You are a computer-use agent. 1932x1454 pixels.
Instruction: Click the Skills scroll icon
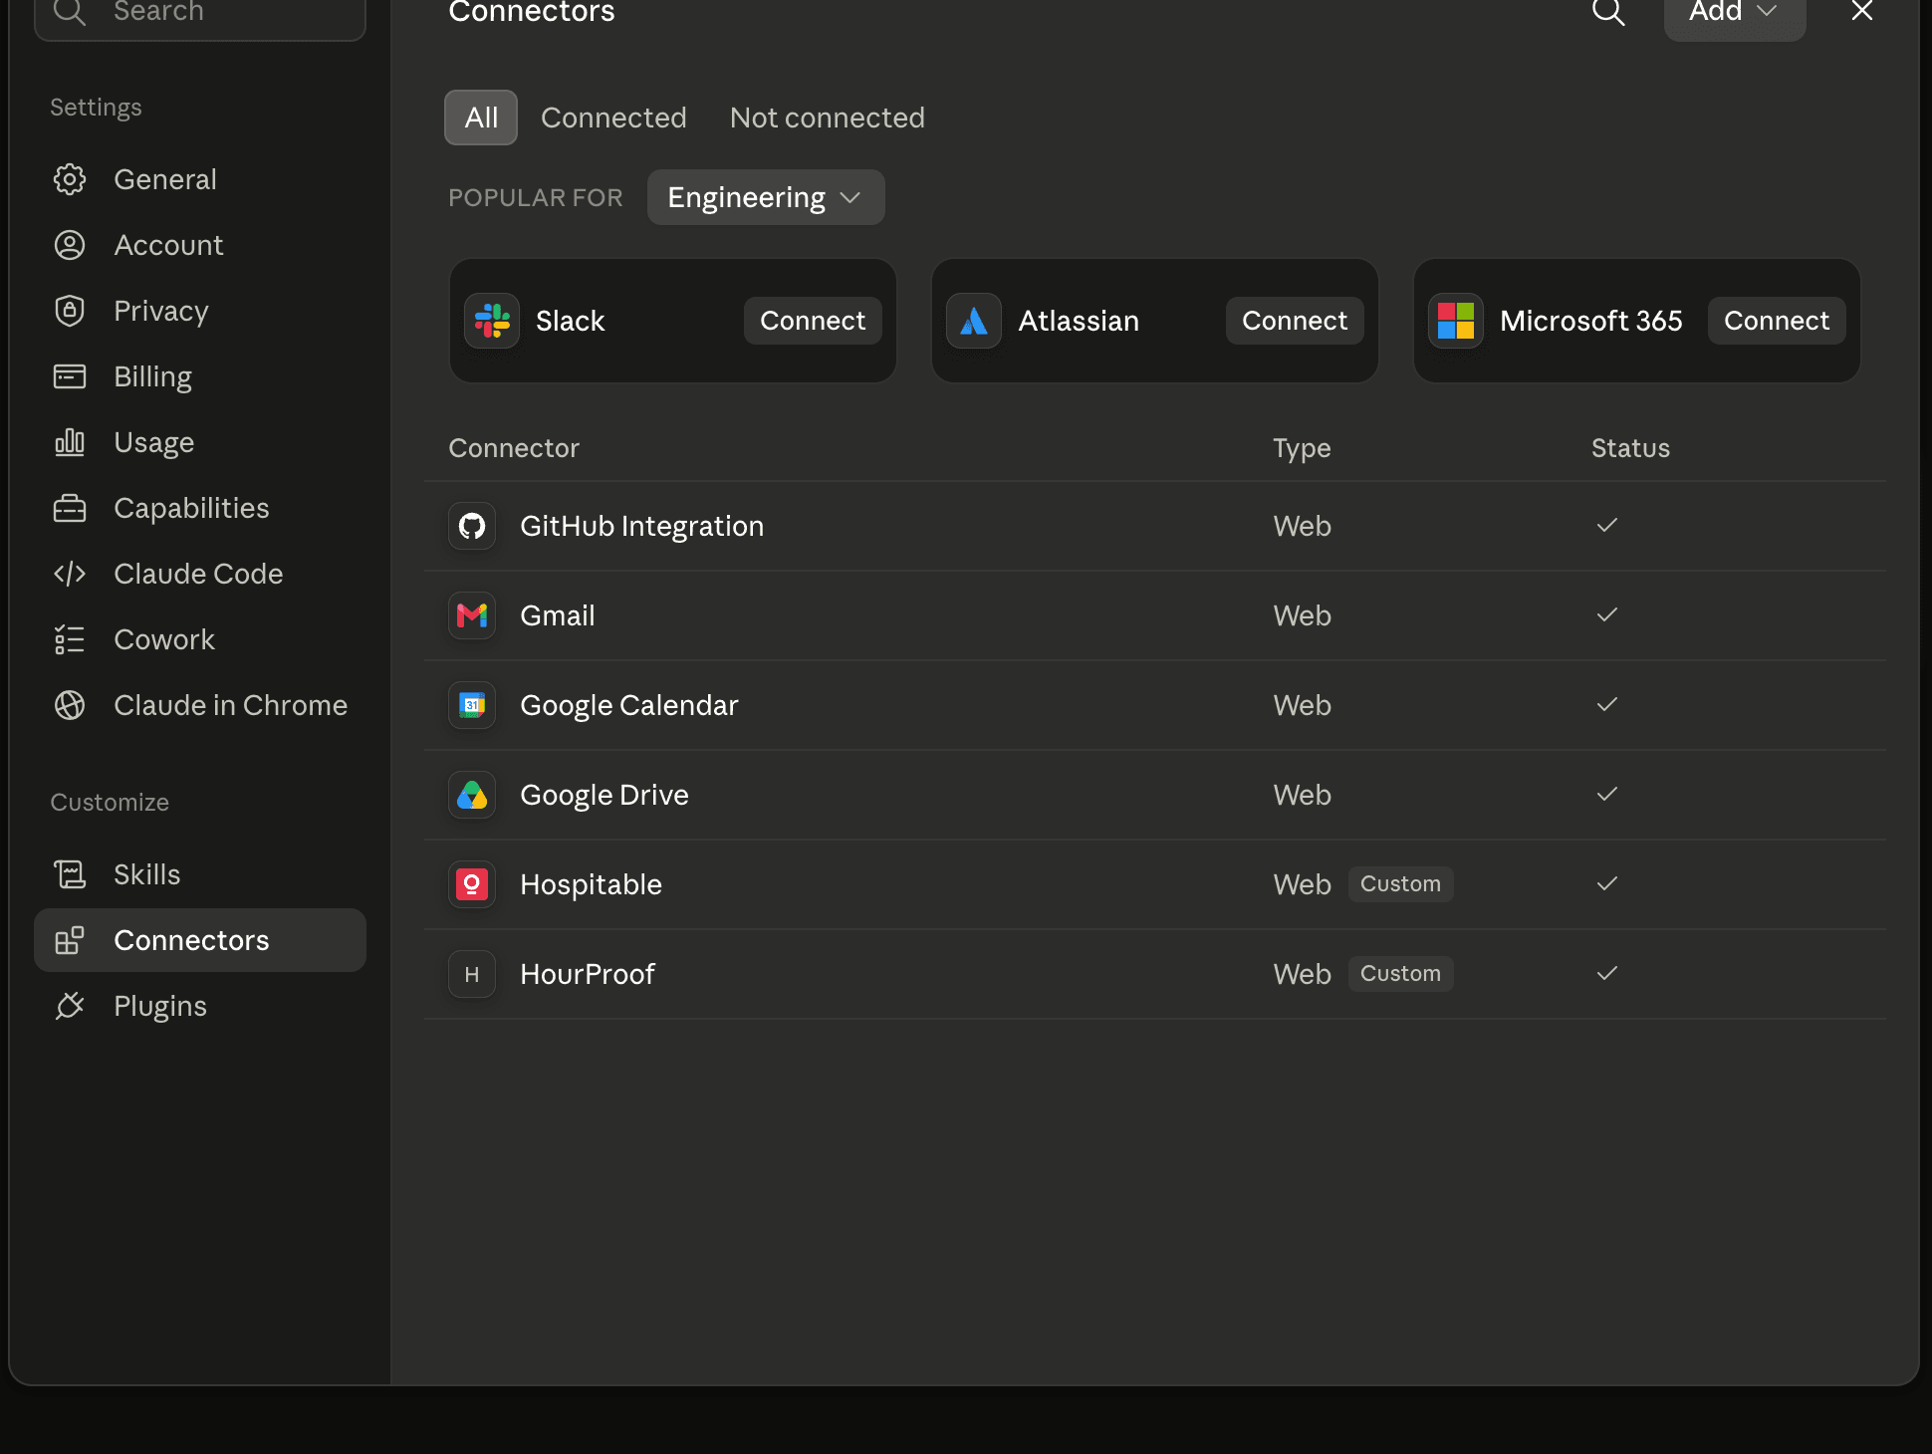70,874
